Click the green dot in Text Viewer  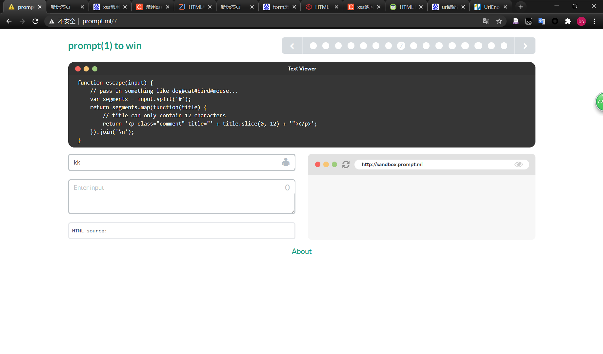tap(95, 69)
